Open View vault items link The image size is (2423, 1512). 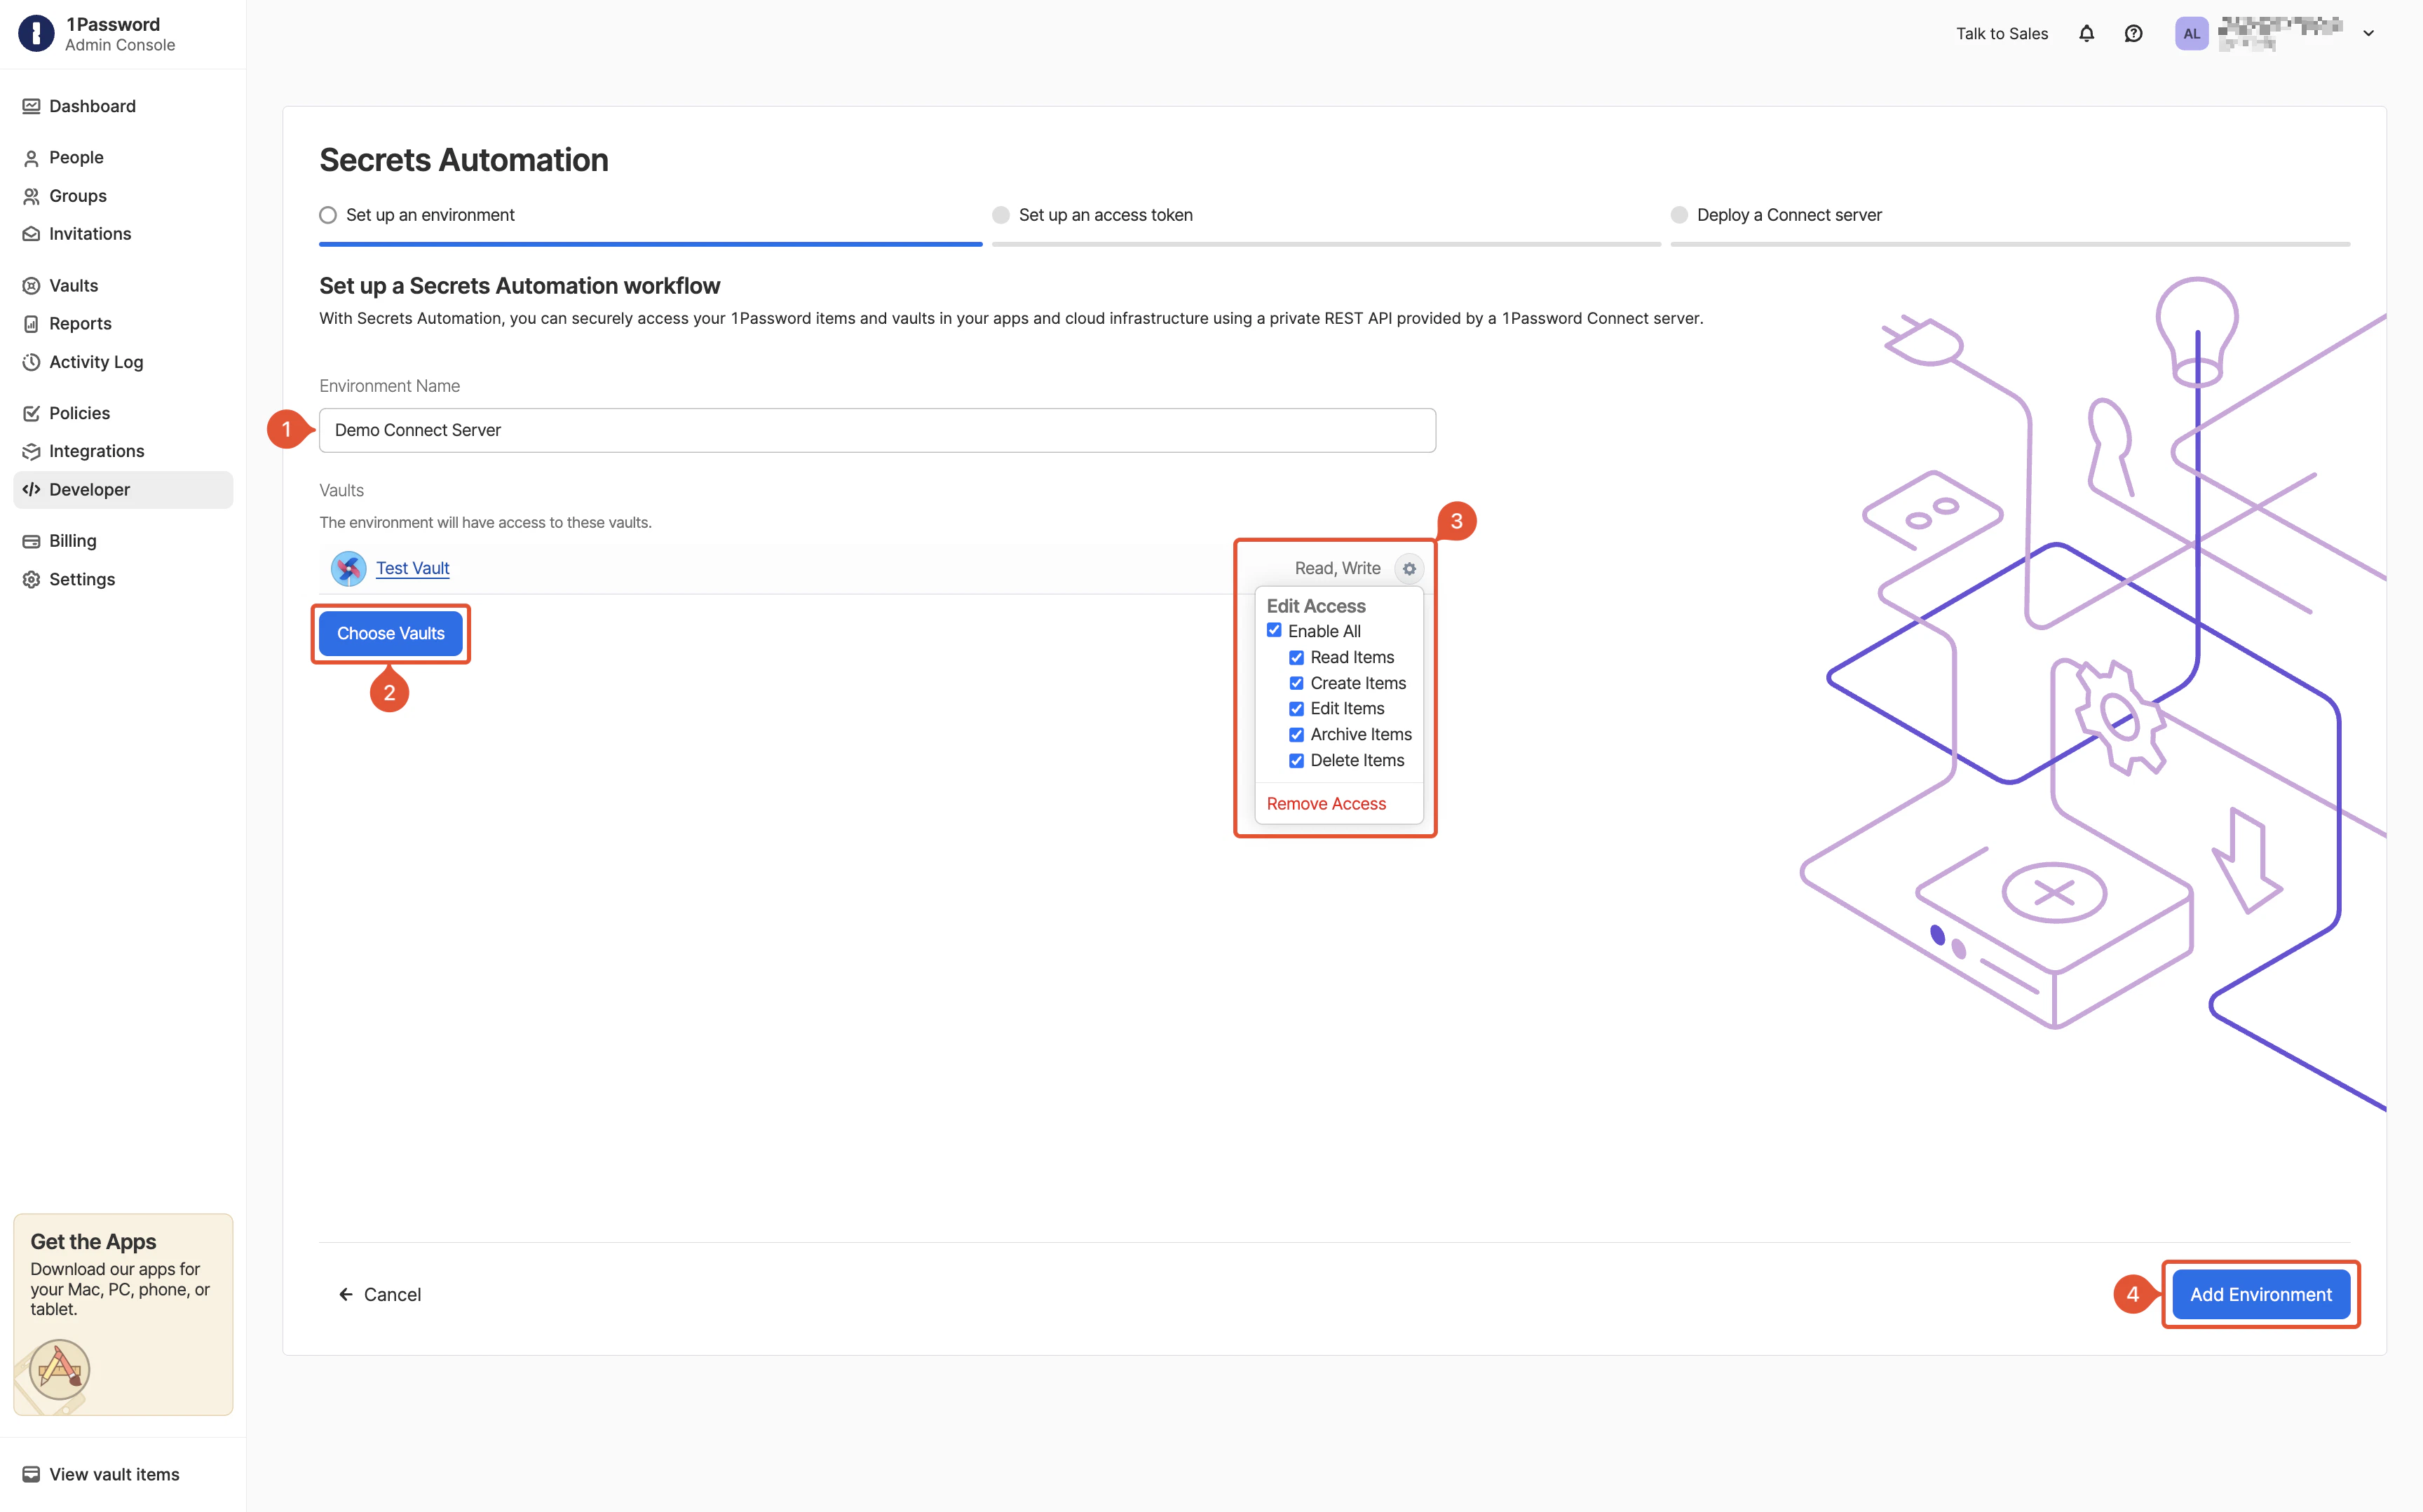pos(114,1474)
